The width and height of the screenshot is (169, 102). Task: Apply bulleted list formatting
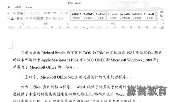click(27, 13)
